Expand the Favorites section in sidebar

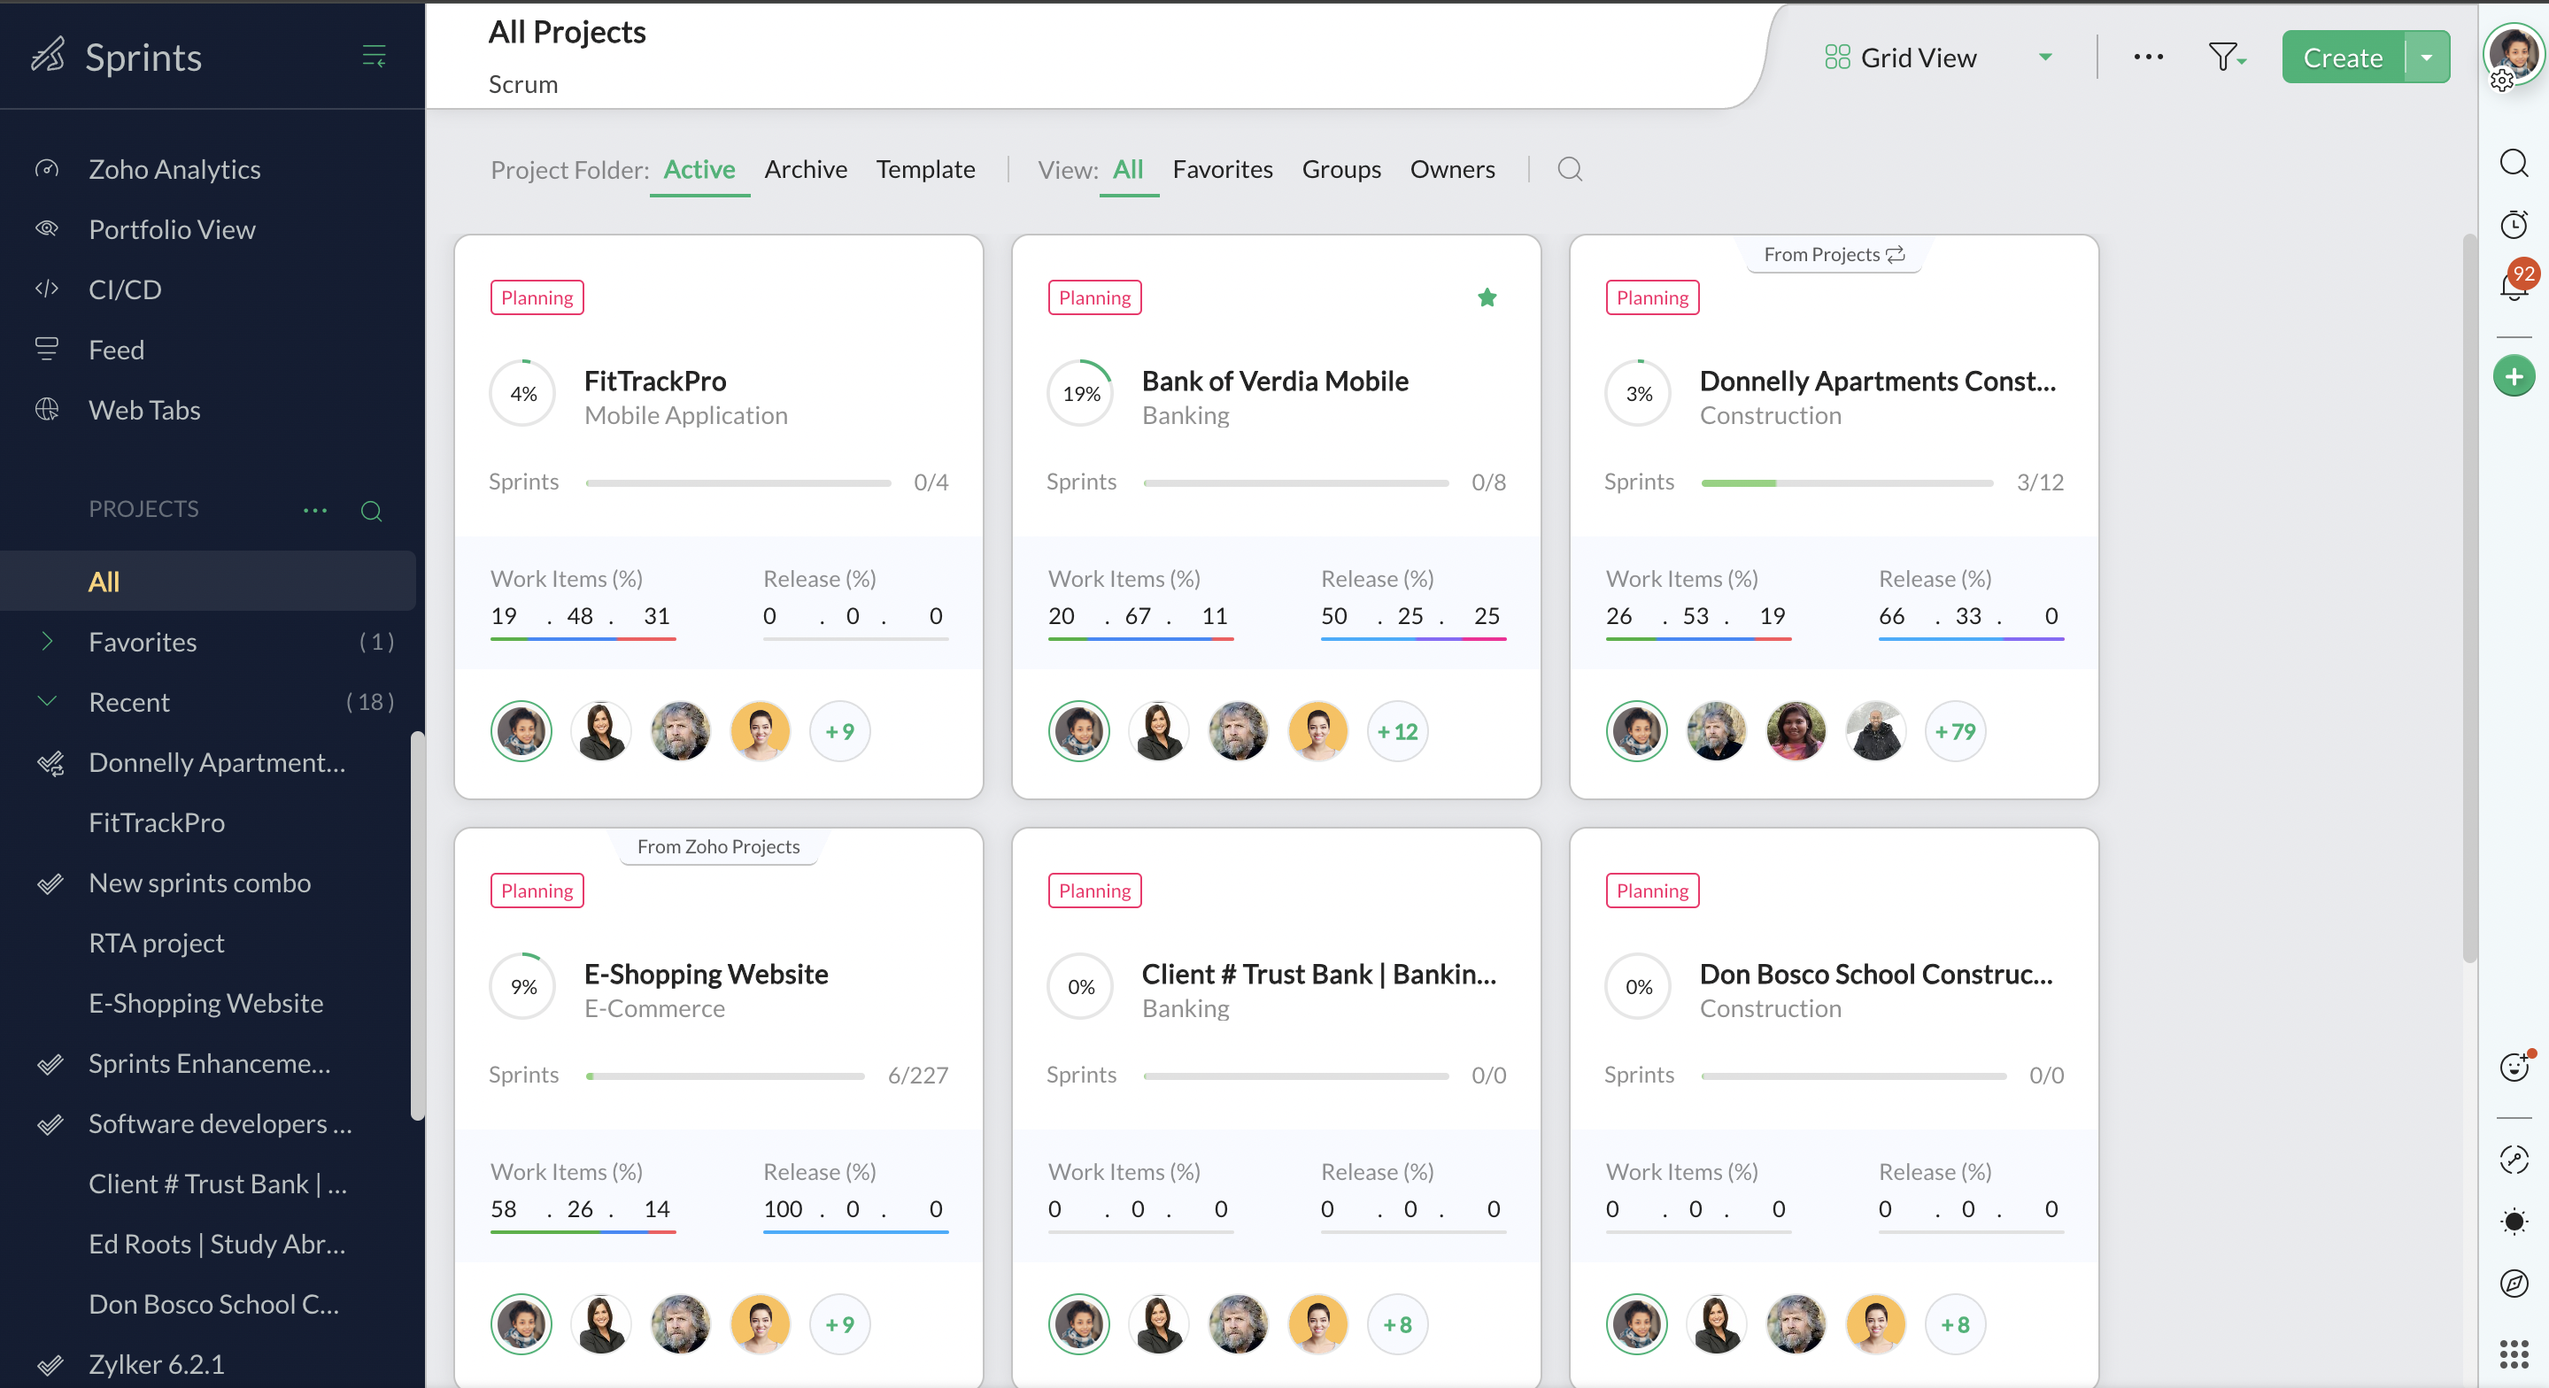point(47,642)
